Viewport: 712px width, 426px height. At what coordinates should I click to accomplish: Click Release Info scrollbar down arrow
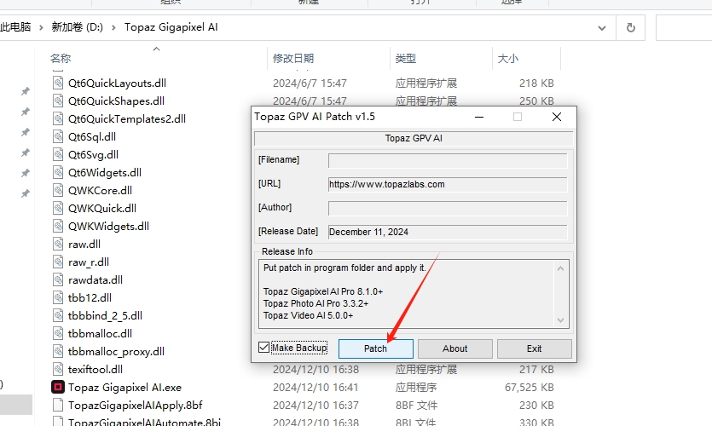pos(562,320)
